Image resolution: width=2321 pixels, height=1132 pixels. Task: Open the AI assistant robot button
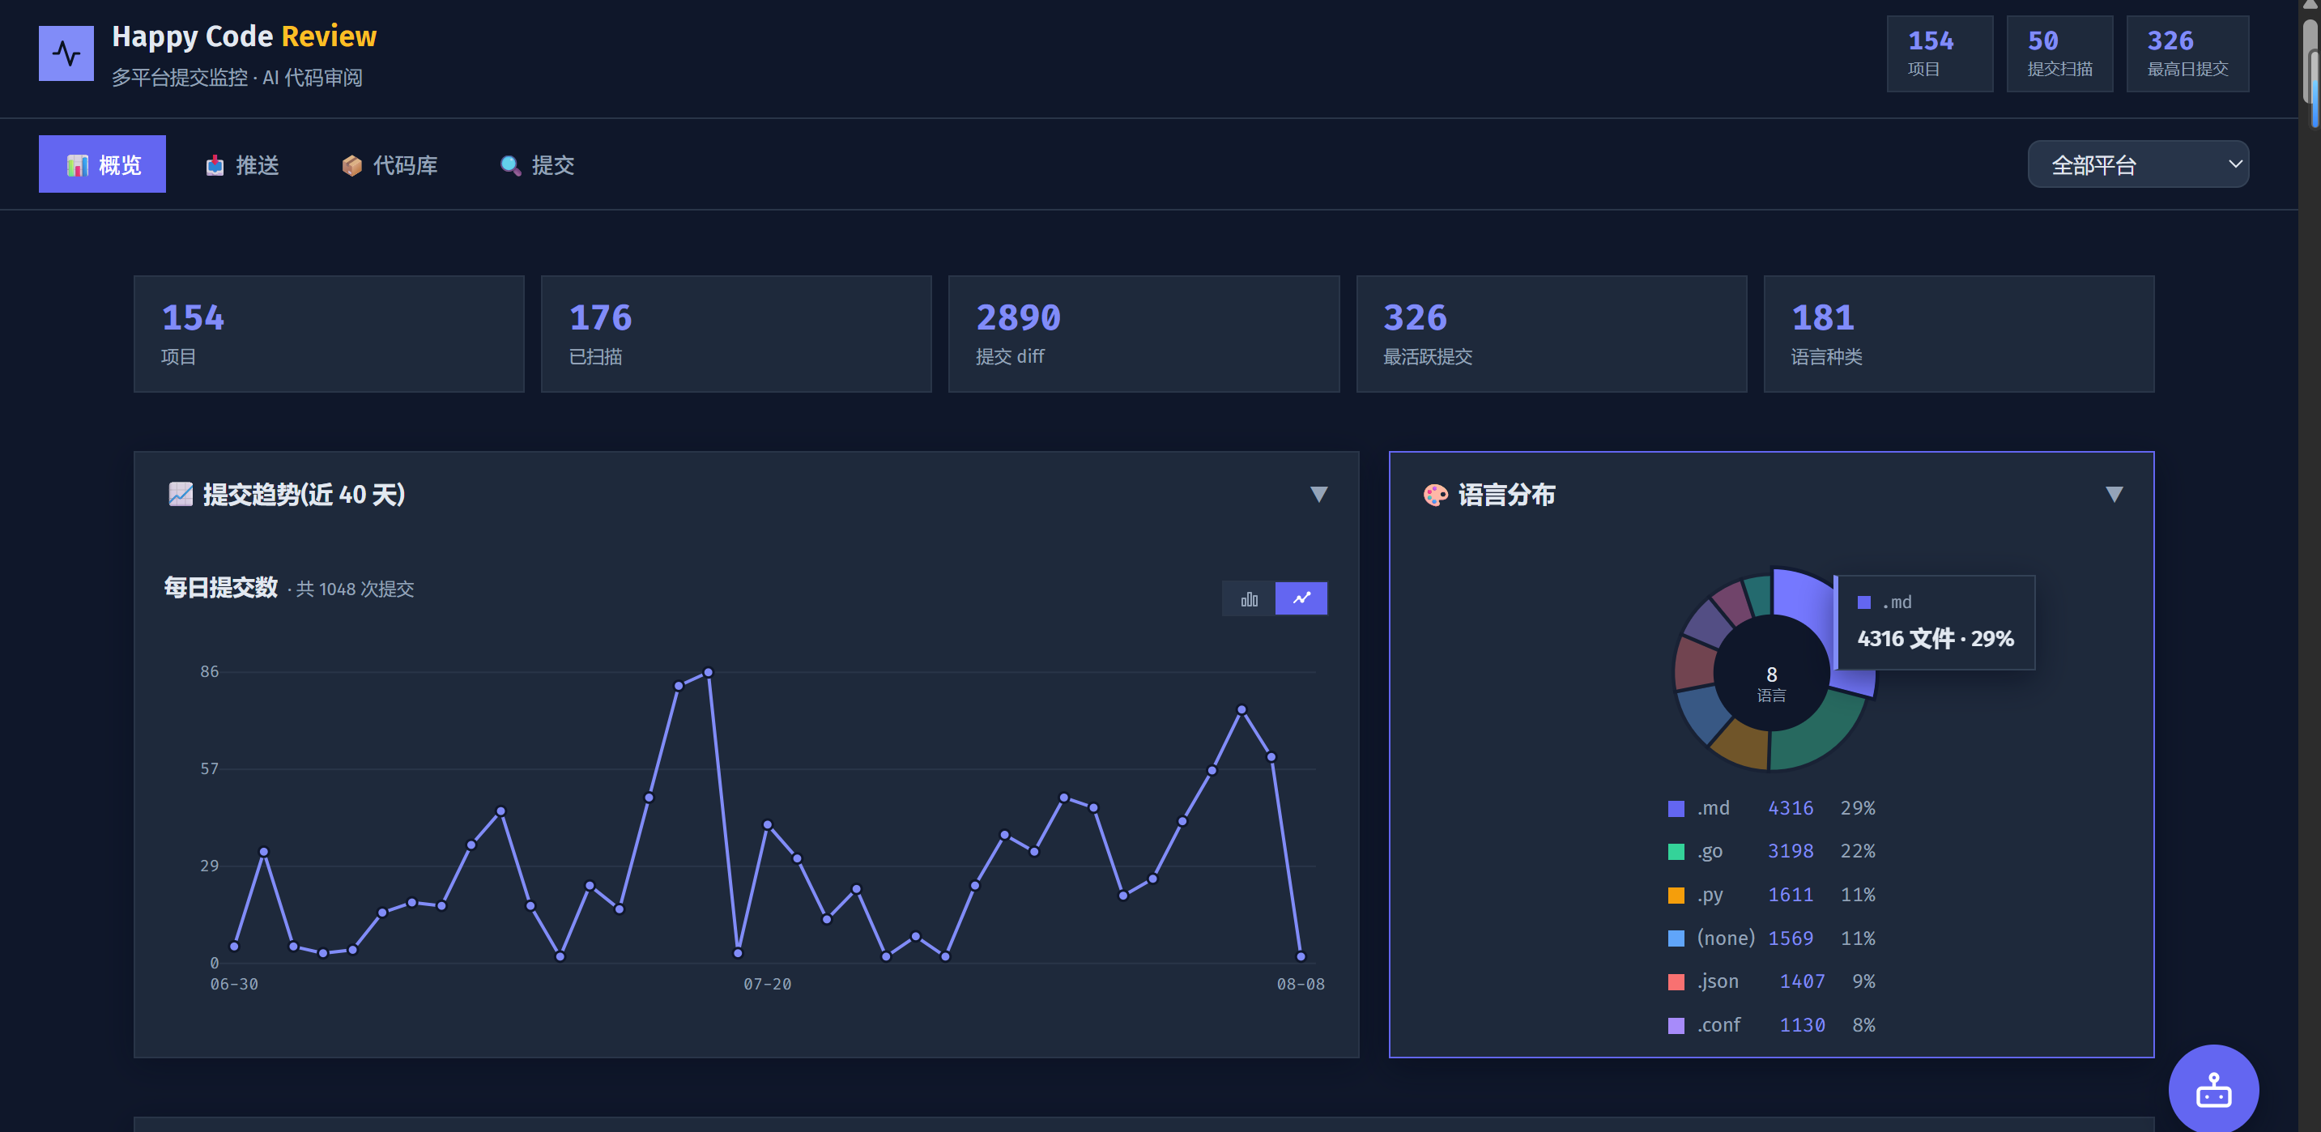2212,1089
